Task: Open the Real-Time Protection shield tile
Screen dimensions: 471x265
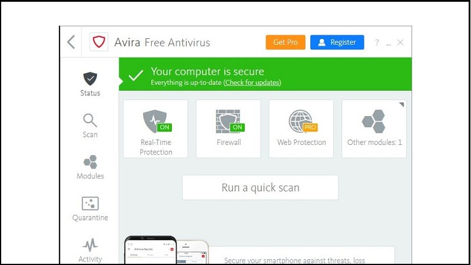Action: [155, 129]
